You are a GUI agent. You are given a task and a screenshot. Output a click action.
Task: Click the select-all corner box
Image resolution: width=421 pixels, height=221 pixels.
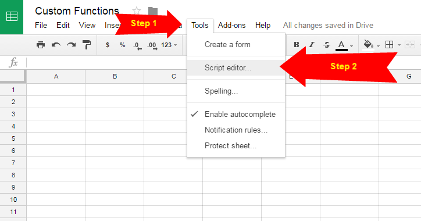13,77
